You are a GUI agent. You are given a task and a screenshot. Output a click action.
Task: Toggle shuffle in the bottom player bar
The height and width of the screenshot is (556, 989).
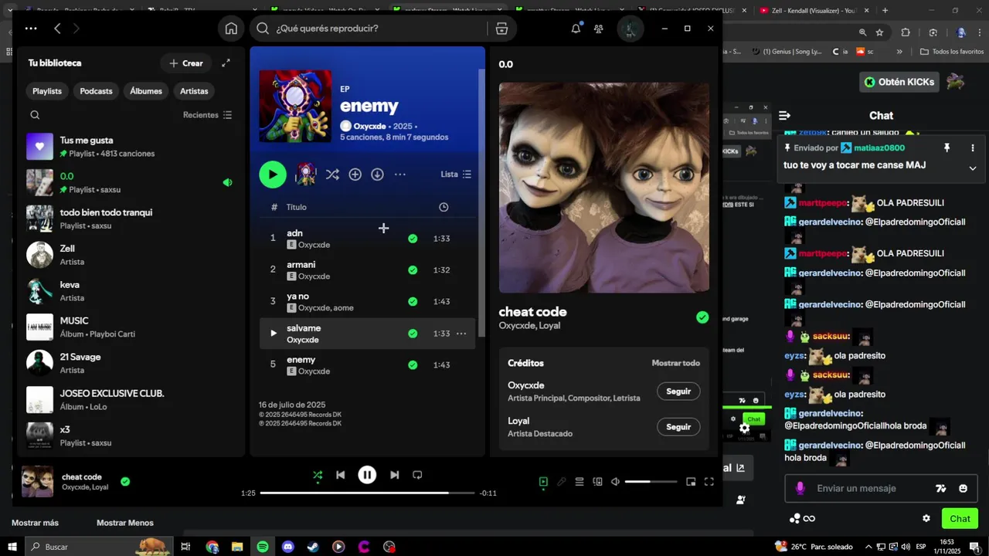click(318, 475)
